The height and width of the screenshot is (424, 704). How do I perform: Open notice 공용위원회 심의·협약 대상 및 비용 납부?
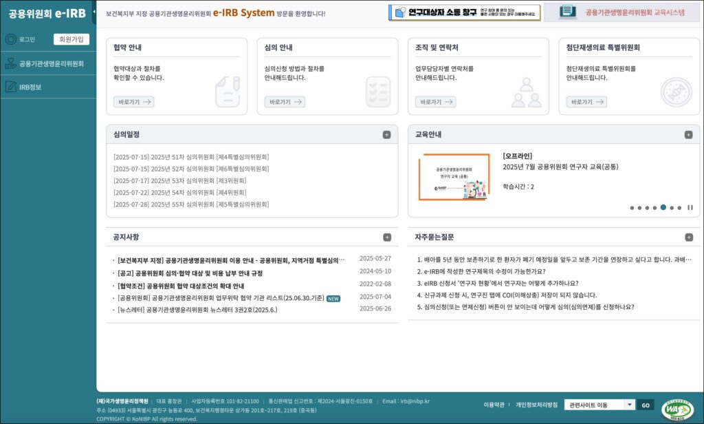coord(190,273)
